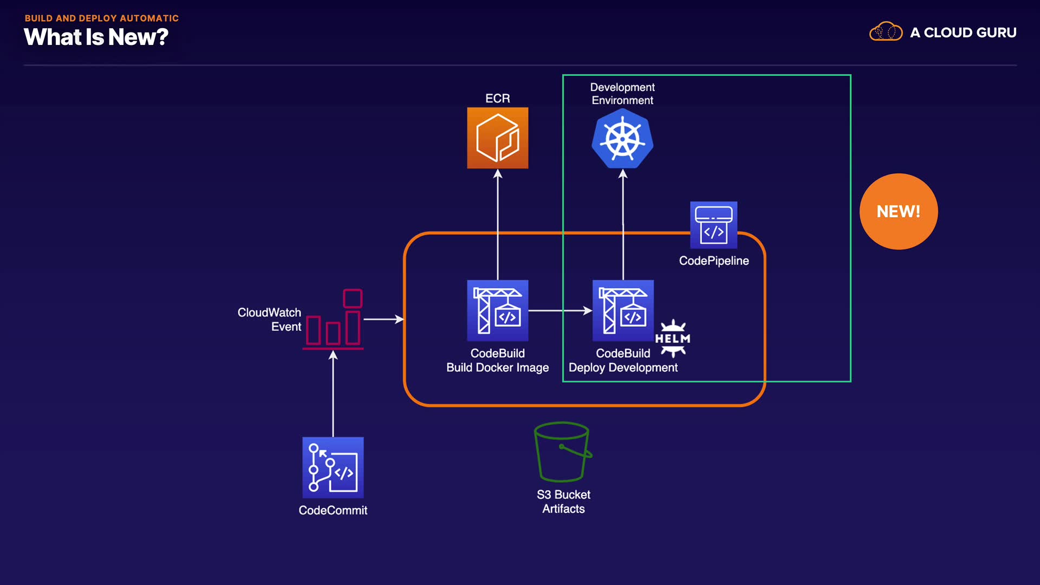Click the 'CodePipeline' text label
This screenshot has height=585, width=1040.
coord(713,261)
